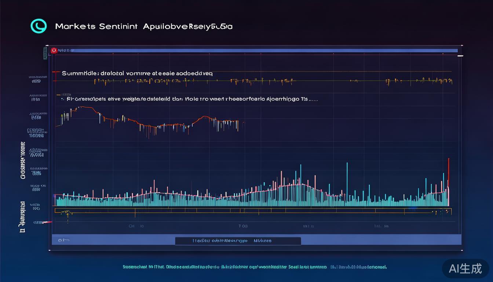
Task: Click the white handle at chart's top-right corner
Action: click(460, 56)
